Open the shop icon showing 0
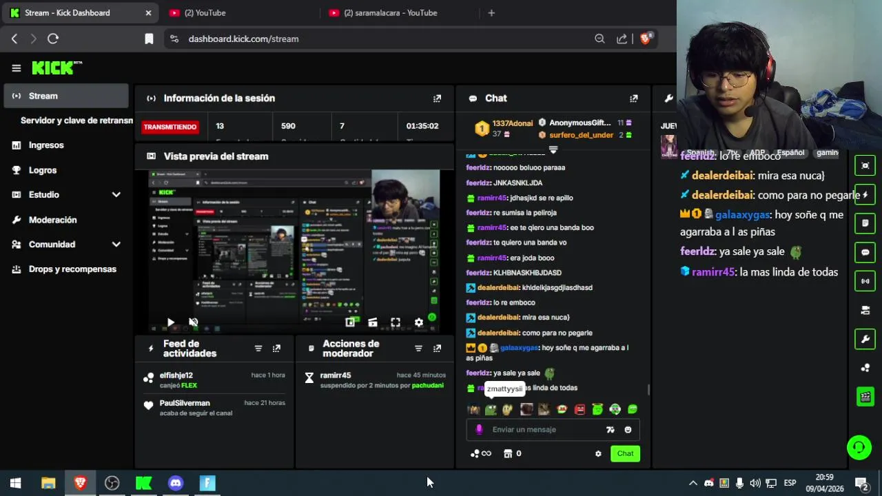 click(513, 453)
